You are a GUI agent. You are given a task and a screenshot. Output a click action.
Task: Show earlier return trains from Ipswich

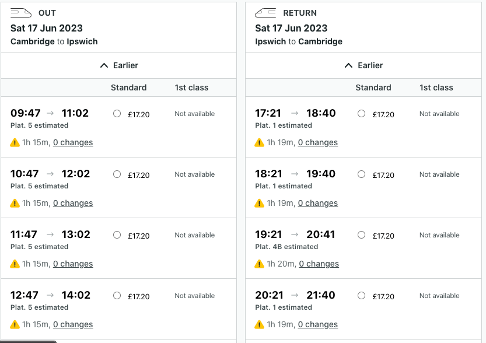(x=363, y=65)
